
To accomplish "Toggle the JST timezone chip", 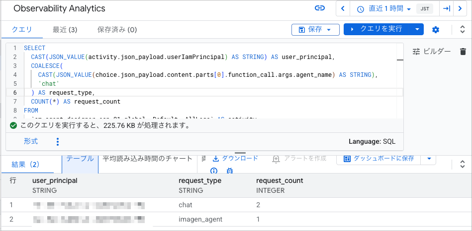I will (424, 9).
